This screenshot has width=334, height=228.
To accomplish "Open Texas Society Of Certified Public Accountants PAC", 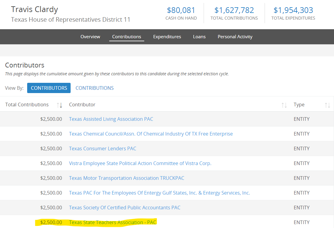I will coord(125,208).
